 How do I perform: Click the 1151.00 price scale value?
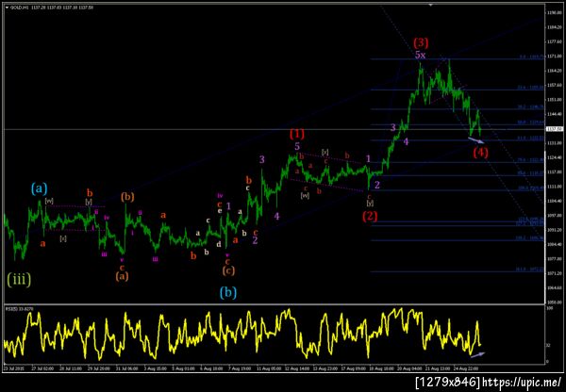[554, 99]
